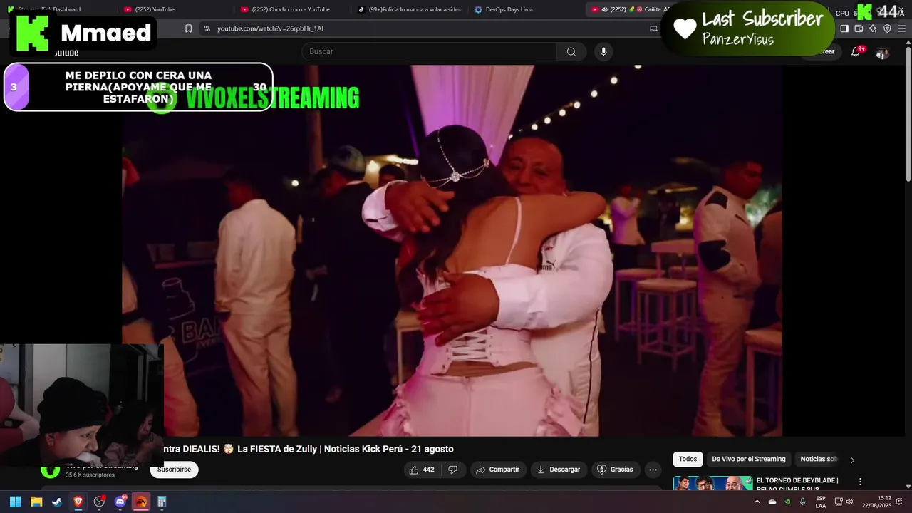
Task: View site information icon beside URL
Action: (207, 28)
